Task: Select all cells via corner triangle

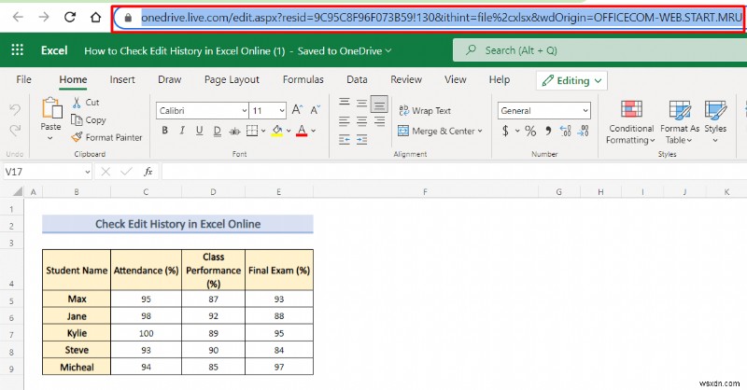Action: (x=18, y=191)
